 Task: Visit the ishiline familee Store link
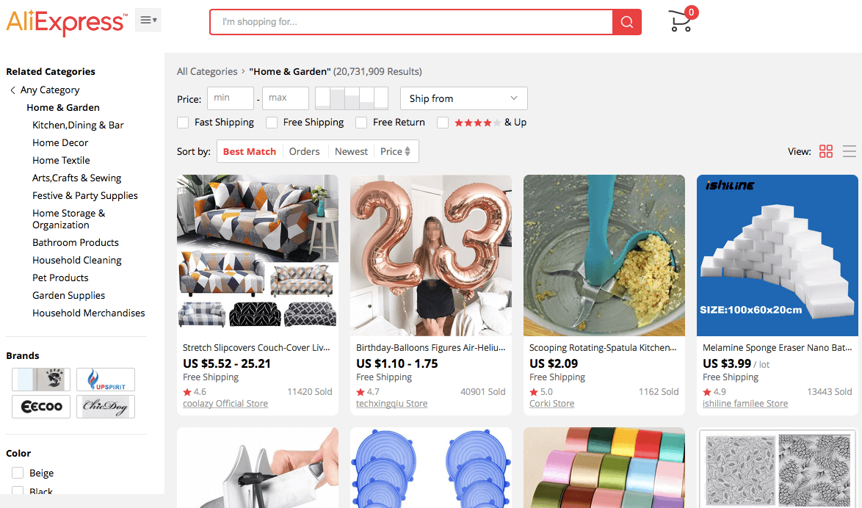tap(745, 404)
